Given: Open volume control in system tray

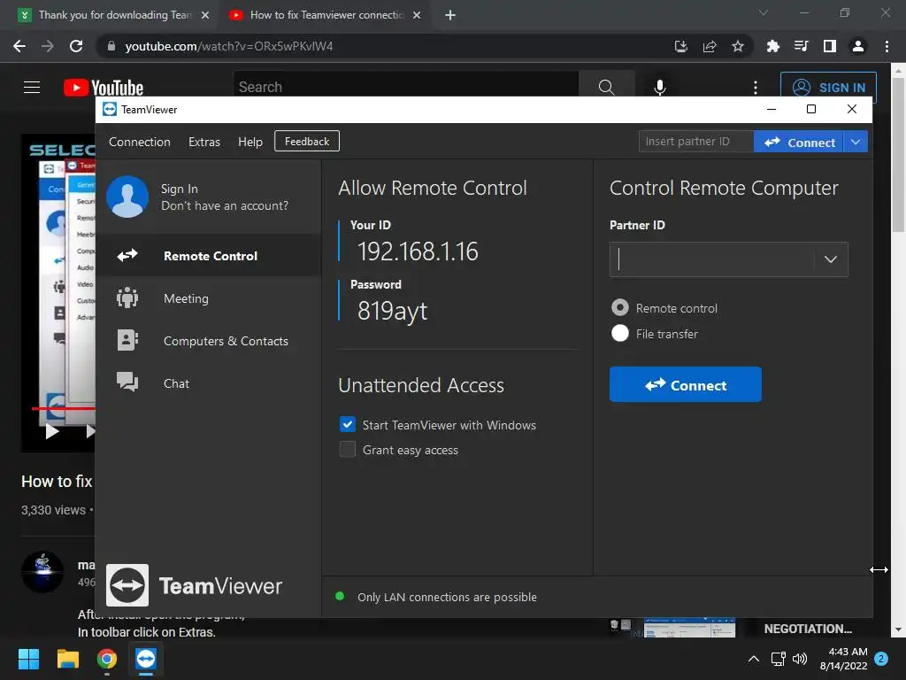Looking at the screenshot, I should tap(800, 659).
